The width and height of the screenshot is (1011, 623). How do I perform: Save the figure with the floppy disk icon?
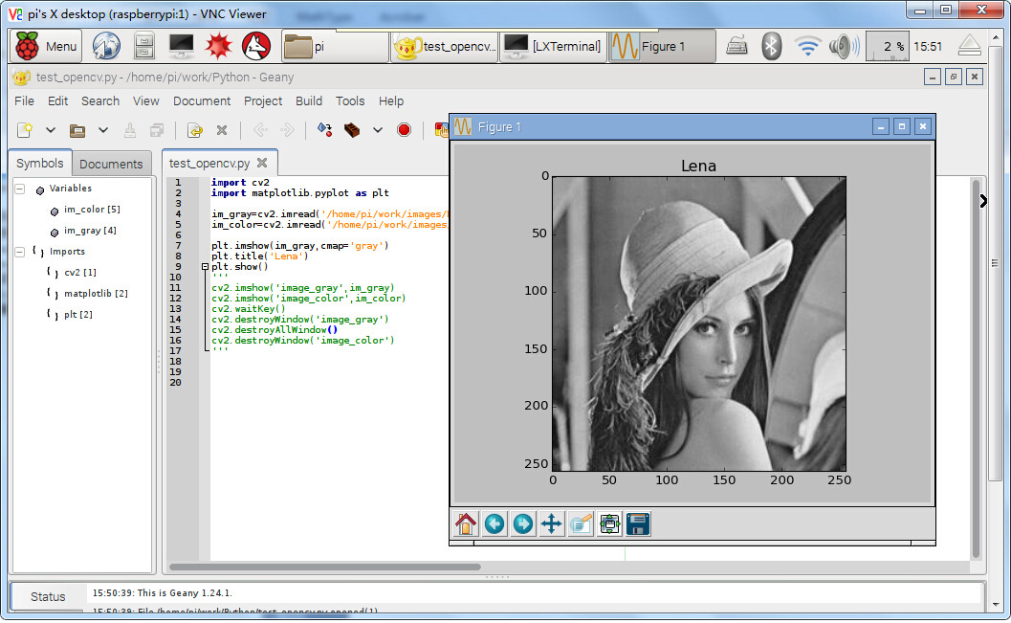click(x=638, y=523)
